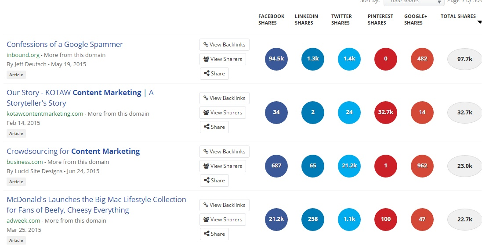Click the link icon beside the KOTAW story backlinks

coord(206,98)
